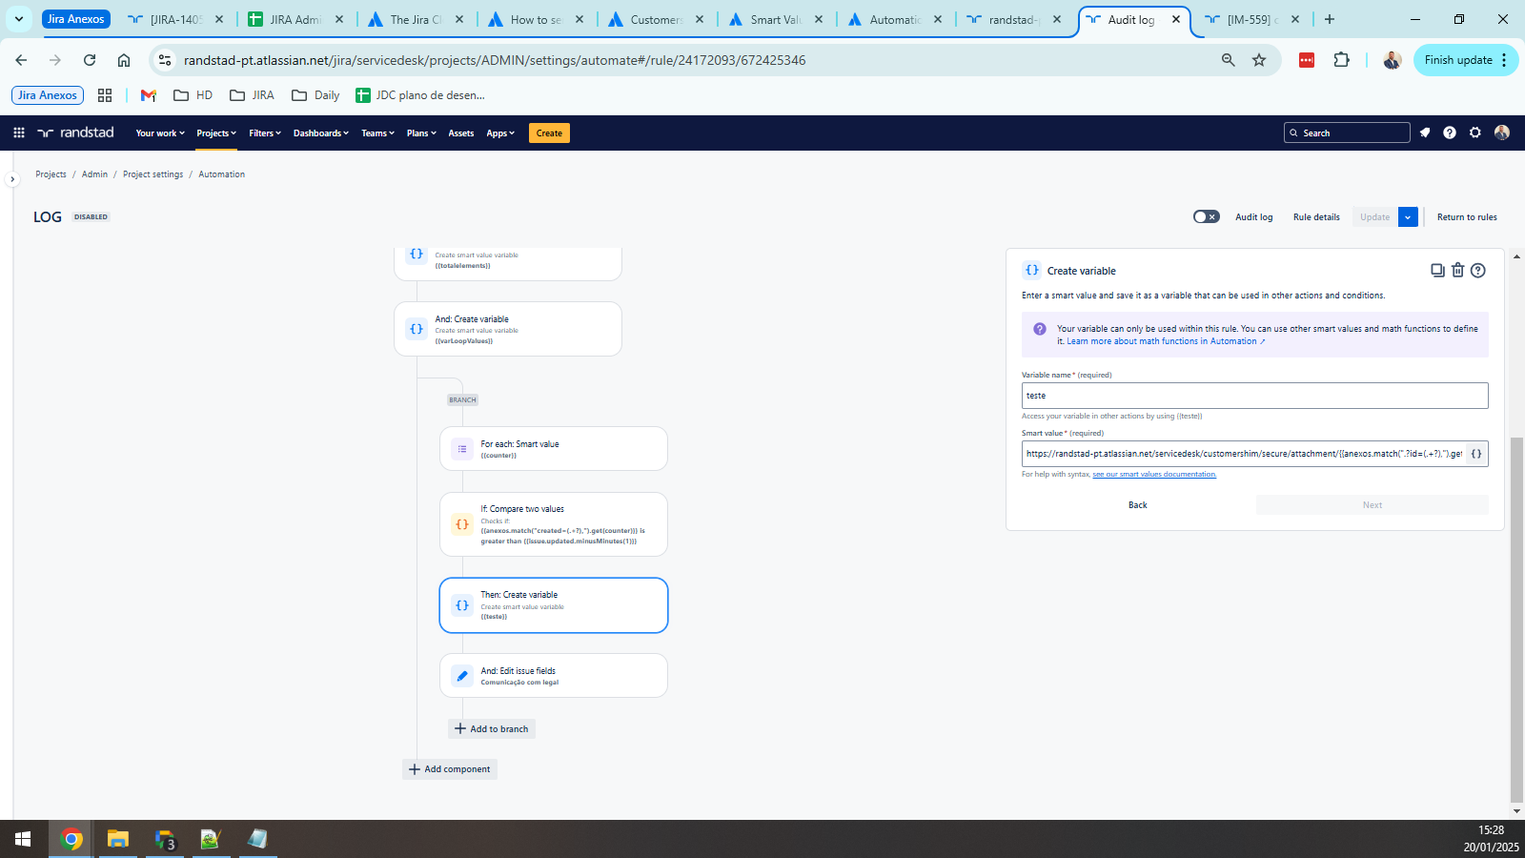Screen dimensions: 1525x858
Task: Click the Add component button
Action: click(x=450, y=769)
